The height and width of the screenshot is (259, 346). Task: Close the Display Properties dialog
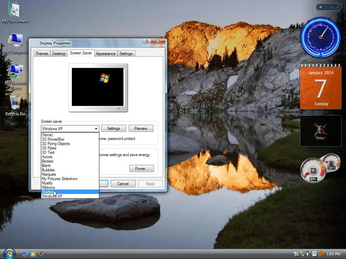tap(158, 41)
